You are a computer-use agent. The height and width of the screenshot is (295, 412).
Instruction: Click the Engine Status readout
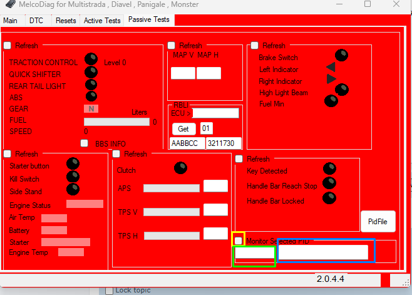[85, 204]
